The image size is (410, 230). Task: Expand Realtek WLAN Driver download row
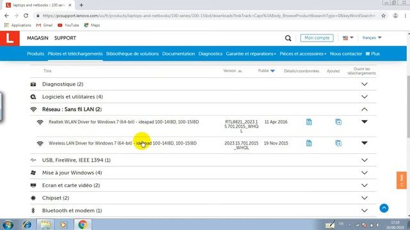[x=365, y=122]
